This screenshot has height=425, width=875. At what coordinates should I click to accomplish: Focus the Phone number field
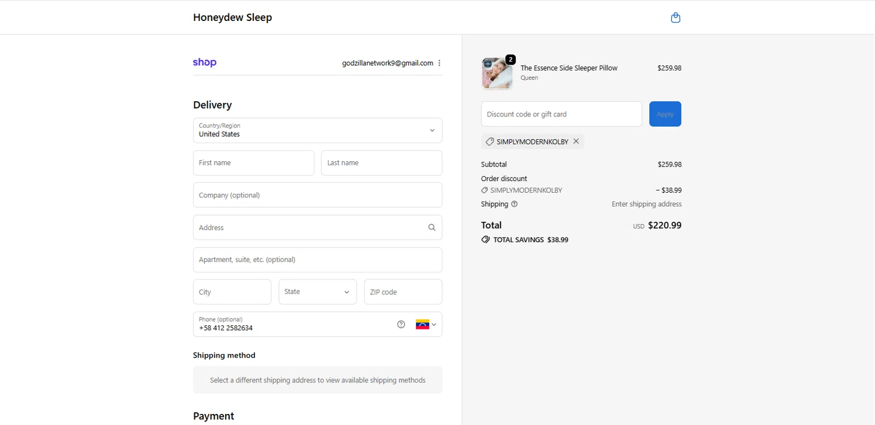(317, 324)
